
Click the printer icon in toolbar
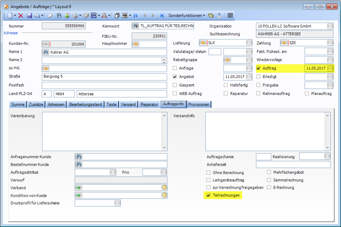(x=75, y=16)
